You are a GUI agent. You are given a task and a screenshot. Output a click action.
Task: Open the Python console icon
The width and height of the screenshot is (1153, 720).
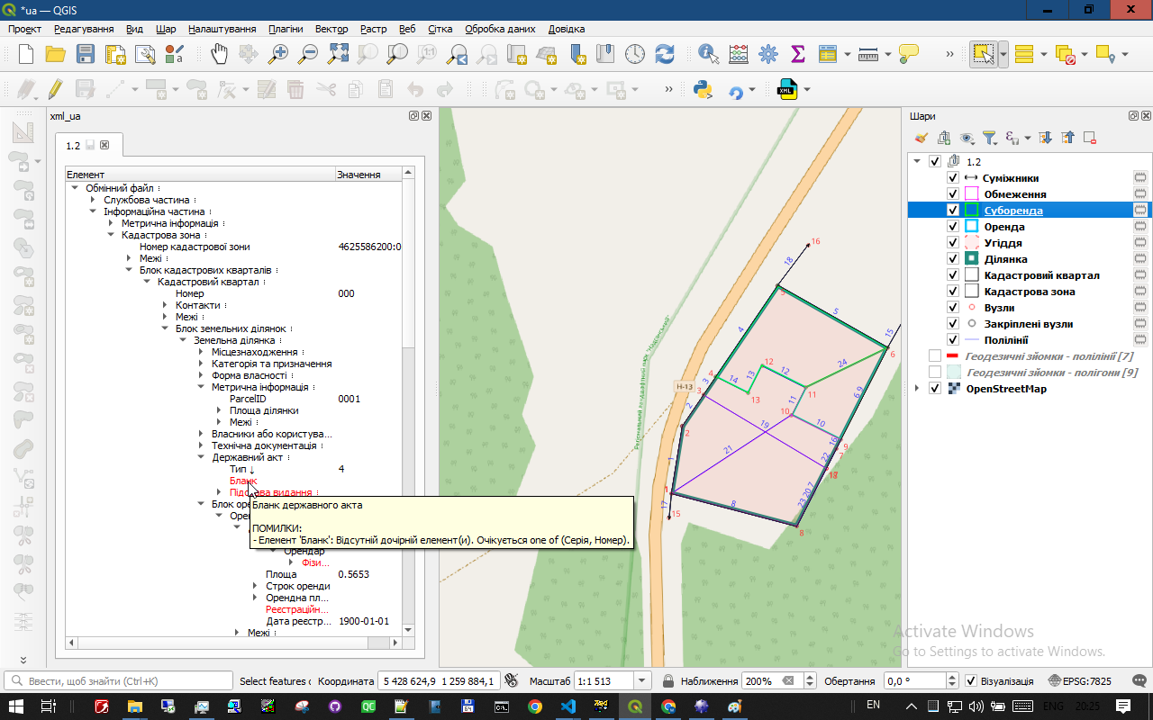tap(704, 90)
